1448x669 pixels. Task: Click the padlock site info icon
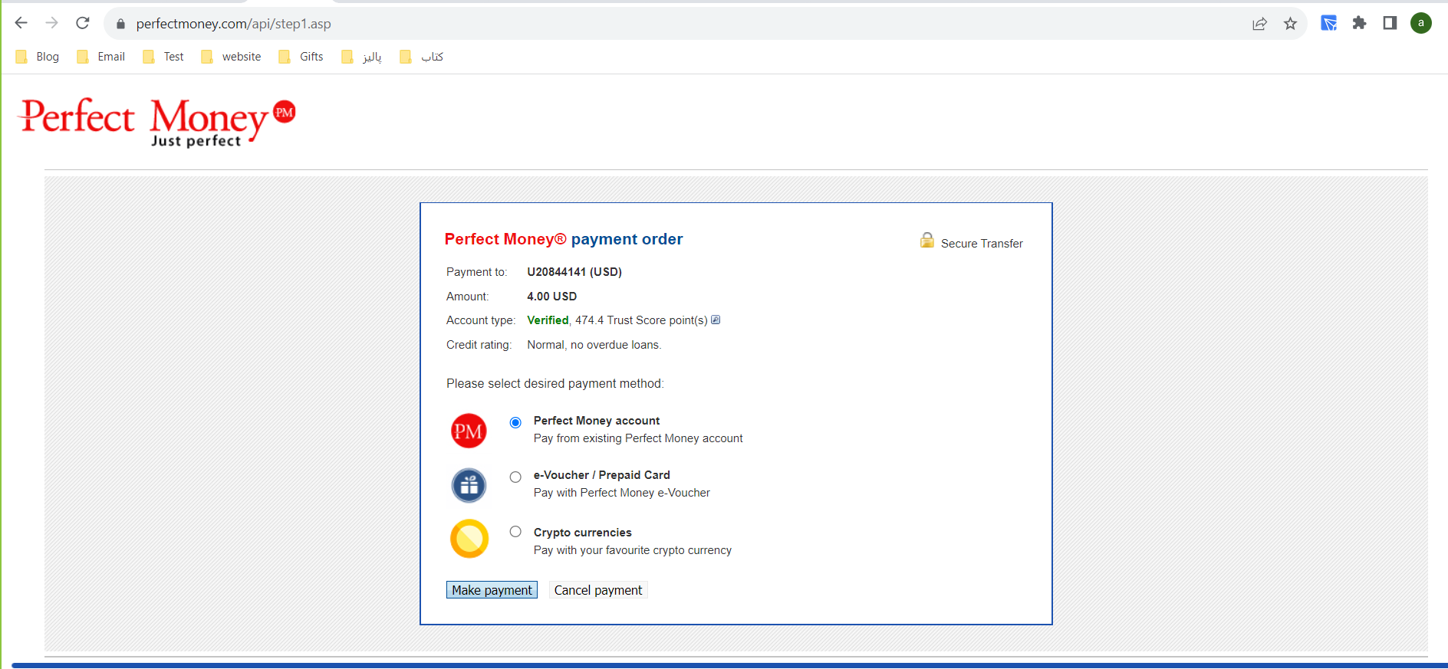tap(120, 24)
